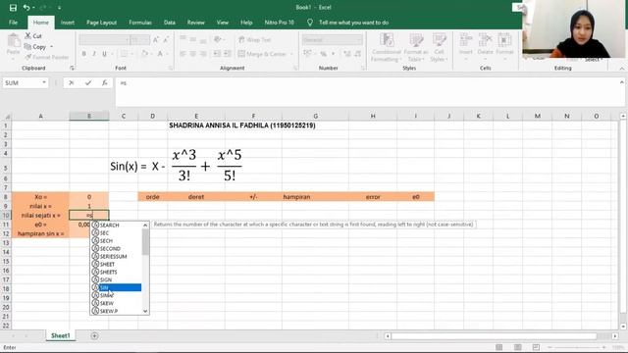Image resolution: width=628 pixels, height=353 pixels.
Task: Click Merge & Center button
Action: [x=262, y=54]
